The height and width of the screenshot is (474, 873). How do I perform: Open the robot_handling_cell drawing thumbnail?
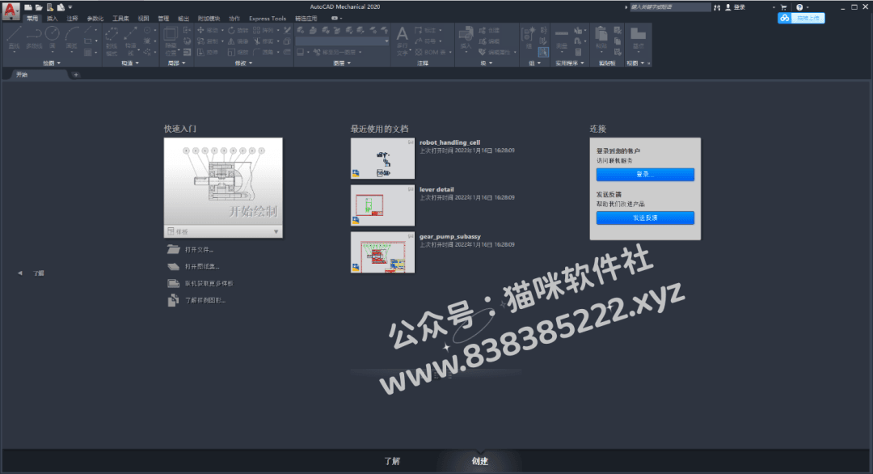tap(382, 159)
